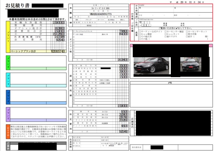The height and width of the screenshot is (151, 214).
Task: Click the large black BMW side photo
Action: 151,66
